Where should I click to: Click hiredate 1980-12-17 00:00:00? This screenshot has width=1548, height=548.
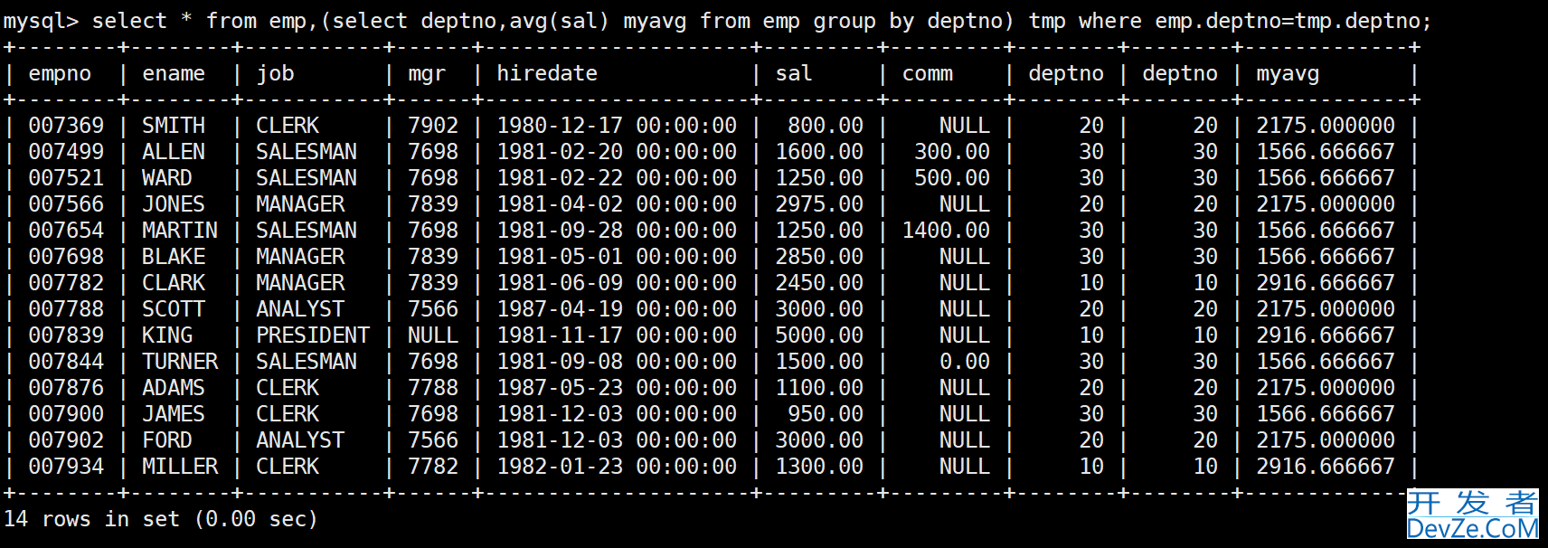617,126
